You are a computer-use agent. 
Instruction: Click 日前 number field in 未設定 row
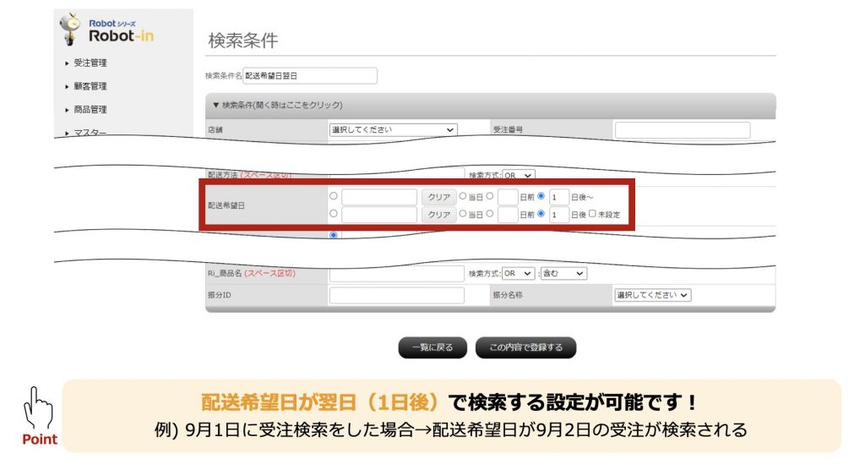point(508,215)
